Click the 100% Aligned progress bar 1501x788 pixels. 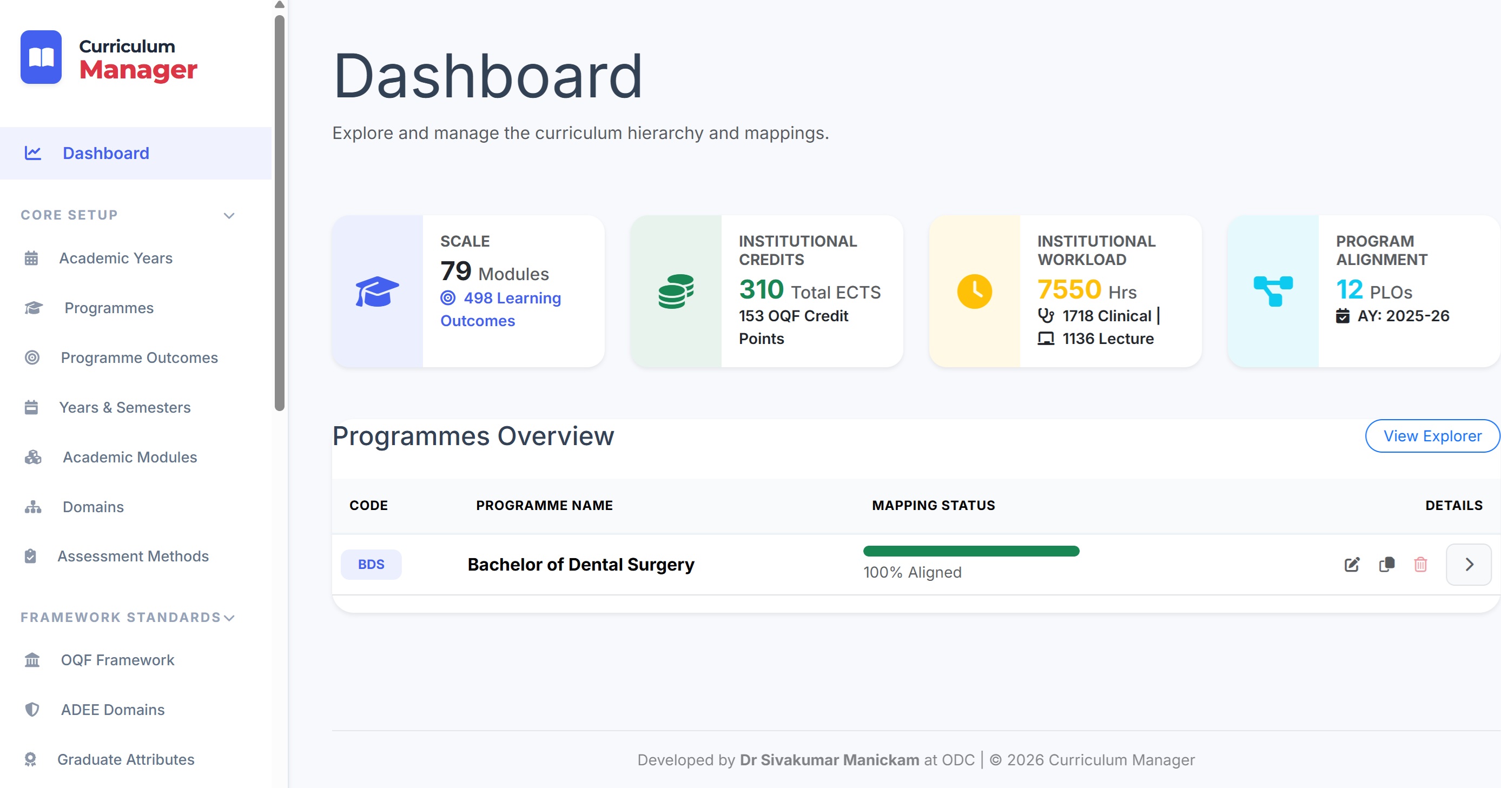coord(971,551)
